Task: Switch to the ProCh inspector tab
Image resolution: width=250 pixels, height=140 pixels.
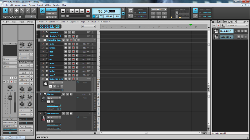Action: pyautogui.click(x=30, y=22)
